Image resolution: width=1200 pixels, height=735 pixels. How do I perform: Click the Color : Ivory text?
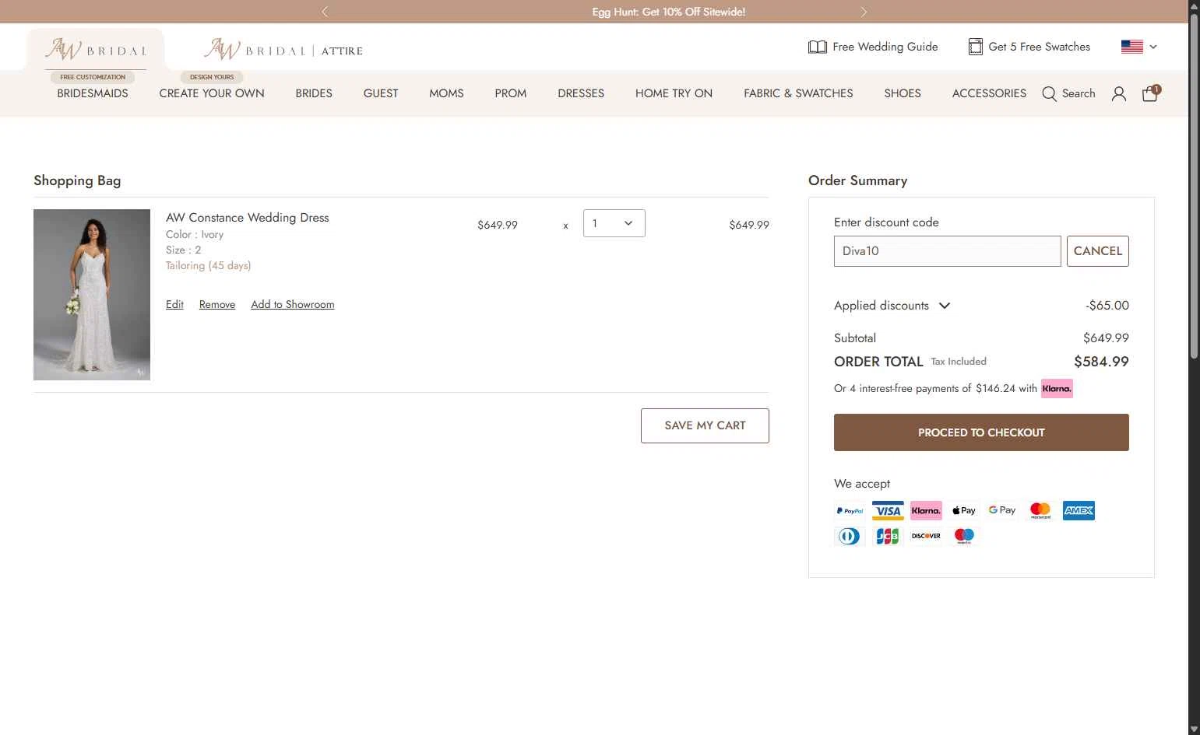pos(195,235)
